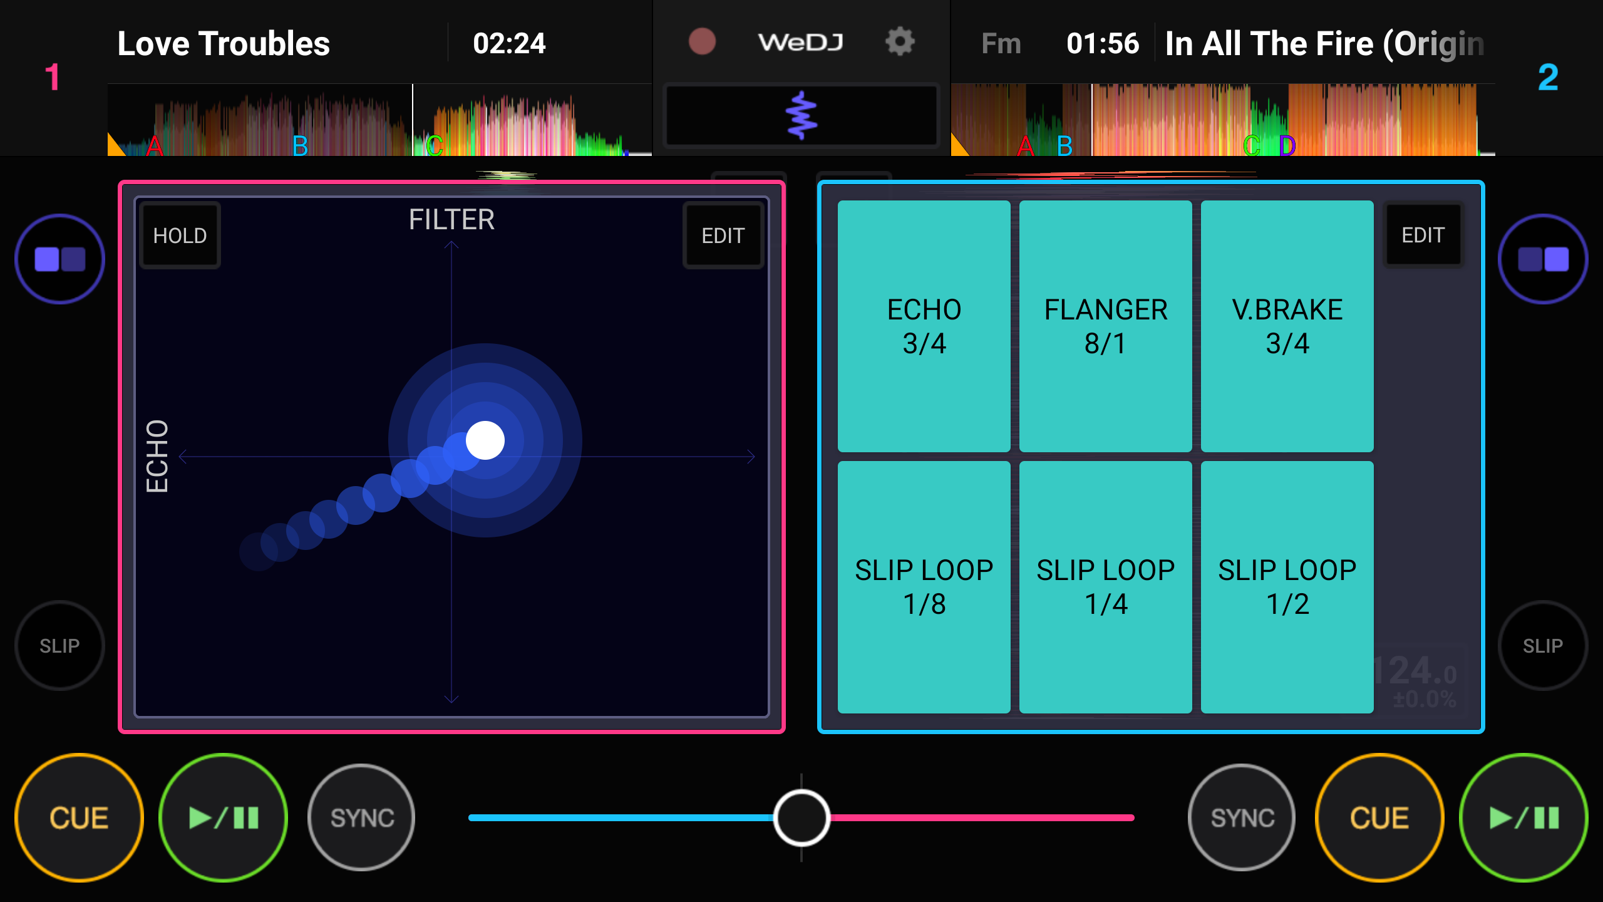Hit the deck 1 CUE button
This screenshot has height=902, width=1603.
tap(79, 817)
